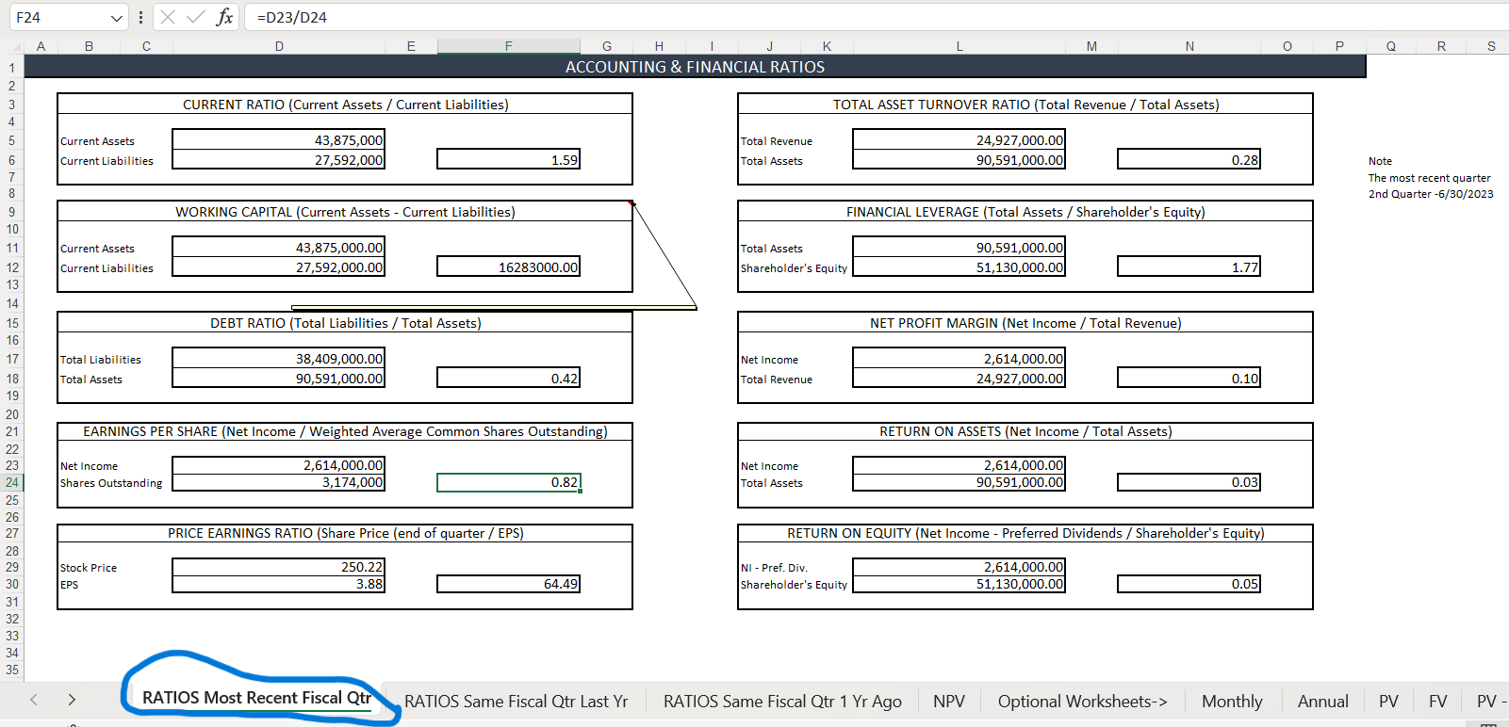
Task: Click the sheet tab scroll right arrow
Action: click(72, 700)
